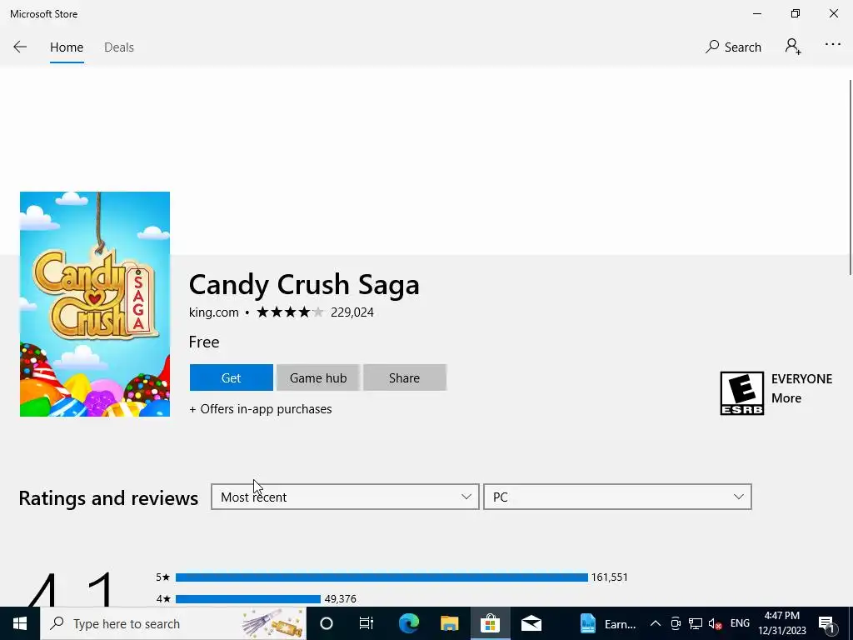Click the 229,024 ratings count
Screen dimensions: 853x640
(352, 312)
